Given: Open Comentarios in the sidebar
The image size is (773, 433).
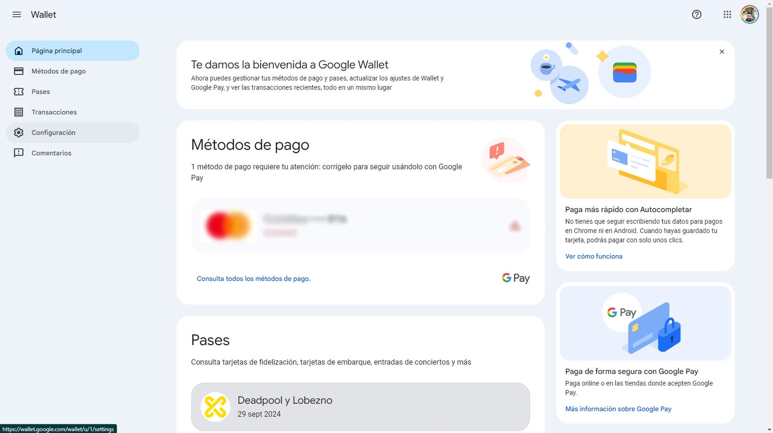Looking at the screenshot, I should click(72, 153).
